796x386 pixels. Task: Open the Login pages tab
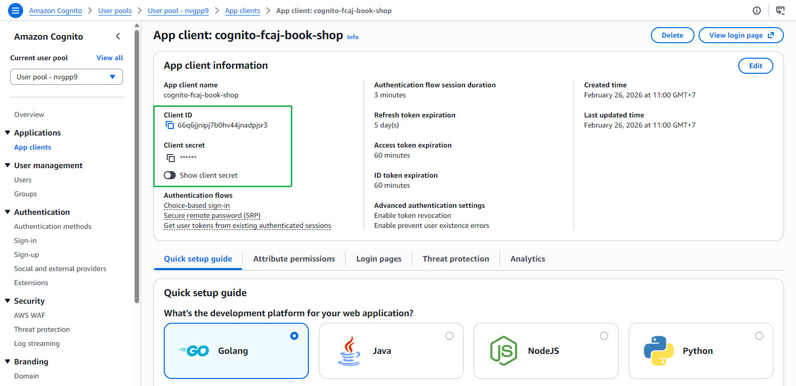pos(379,259)
